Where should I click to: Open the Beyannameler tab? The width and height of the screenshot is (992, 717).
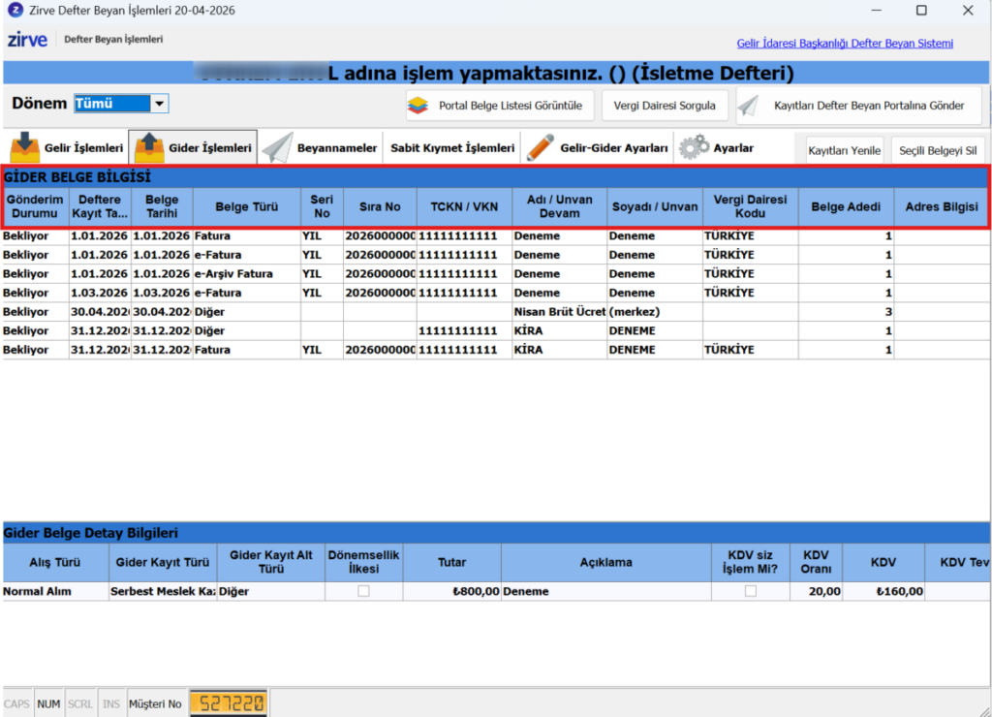tap(320, 147)
